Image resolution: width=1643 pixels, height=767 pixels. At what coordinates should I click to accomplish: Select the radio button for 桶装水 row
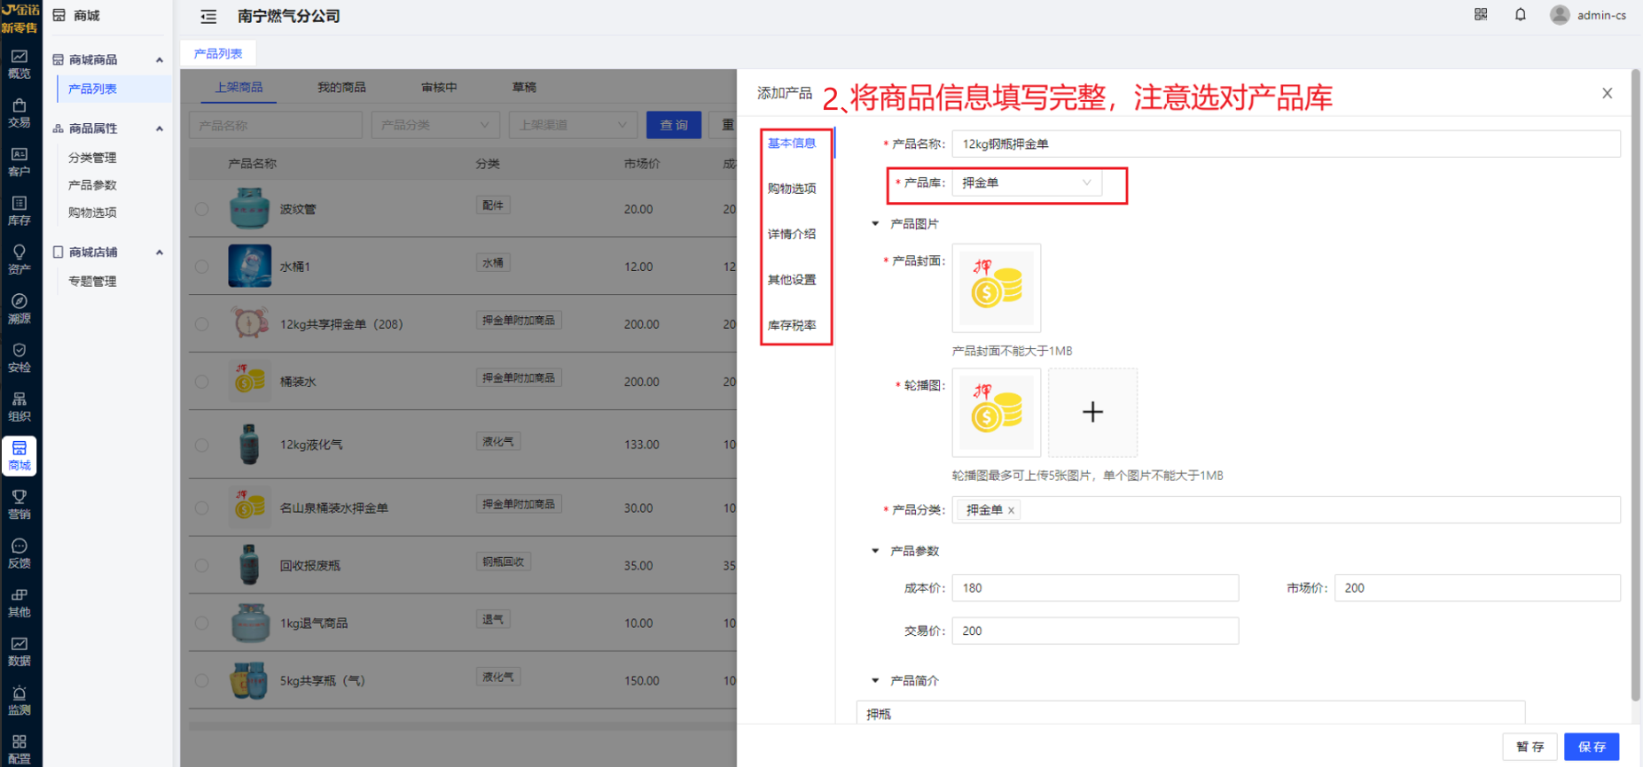[202, 382]
